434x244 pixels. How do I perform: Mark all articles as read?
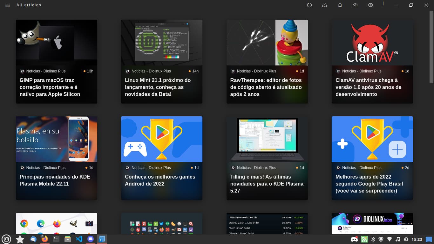(324, 5)
